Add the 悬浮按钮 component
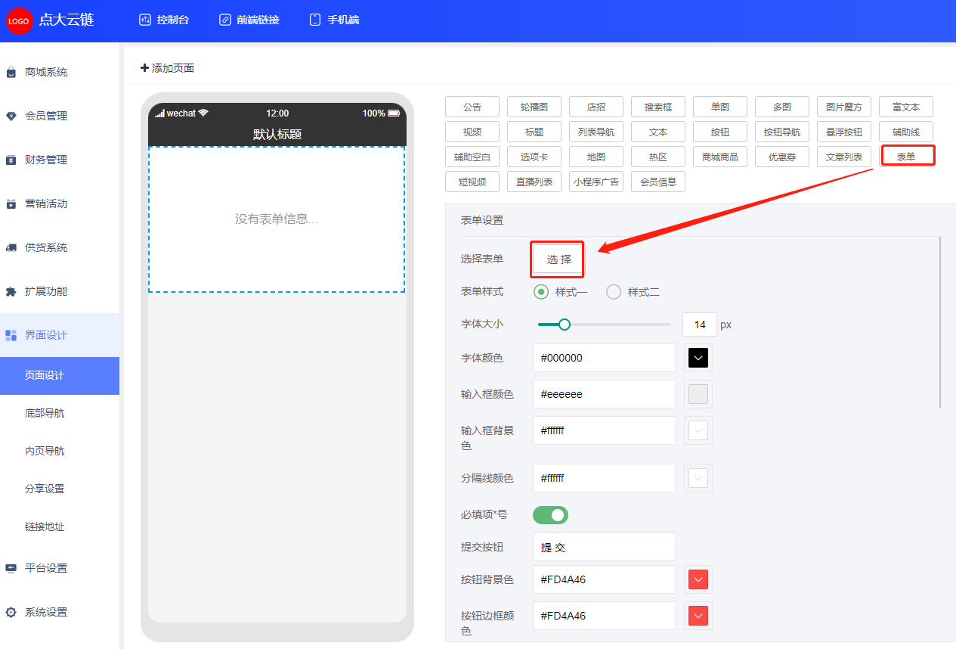This screenshot has width=956, height=649. pos(844,132)
